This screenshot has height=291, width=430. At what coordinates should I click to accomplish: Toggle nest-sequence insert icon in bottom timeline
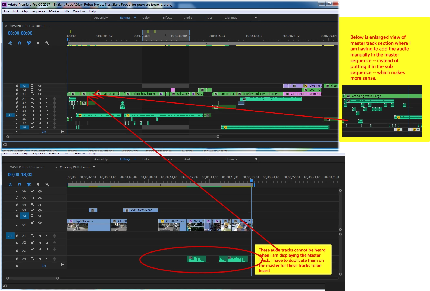pyautogui.click(x=10, y=185)
